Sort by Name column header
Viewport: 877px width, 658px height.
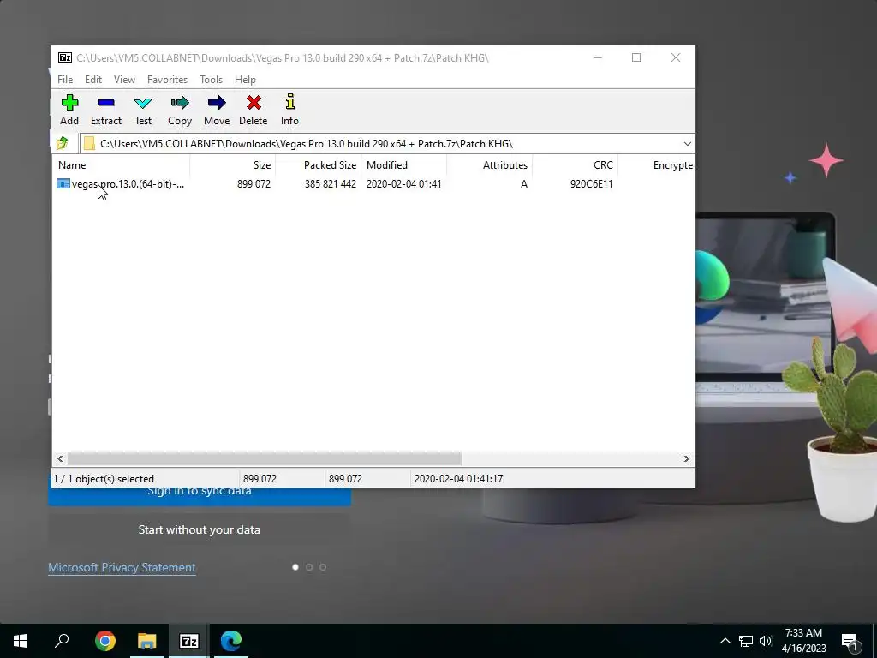122,165
